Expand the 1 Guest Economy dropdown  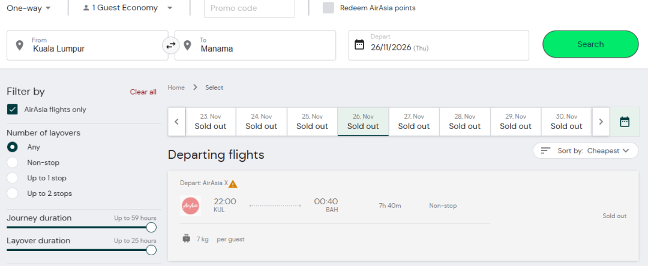[128, 8]
